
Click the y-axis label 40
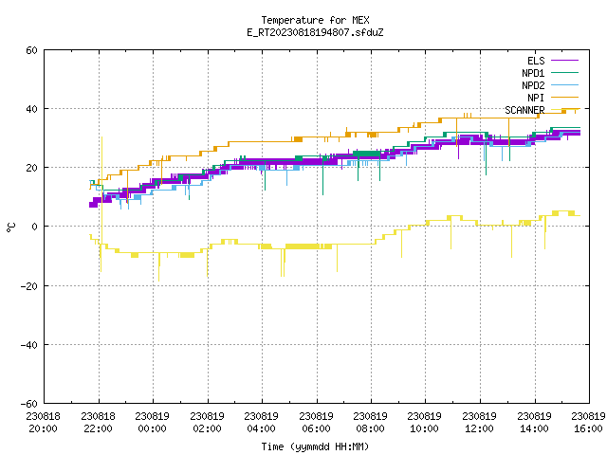(x=31, y=109)
